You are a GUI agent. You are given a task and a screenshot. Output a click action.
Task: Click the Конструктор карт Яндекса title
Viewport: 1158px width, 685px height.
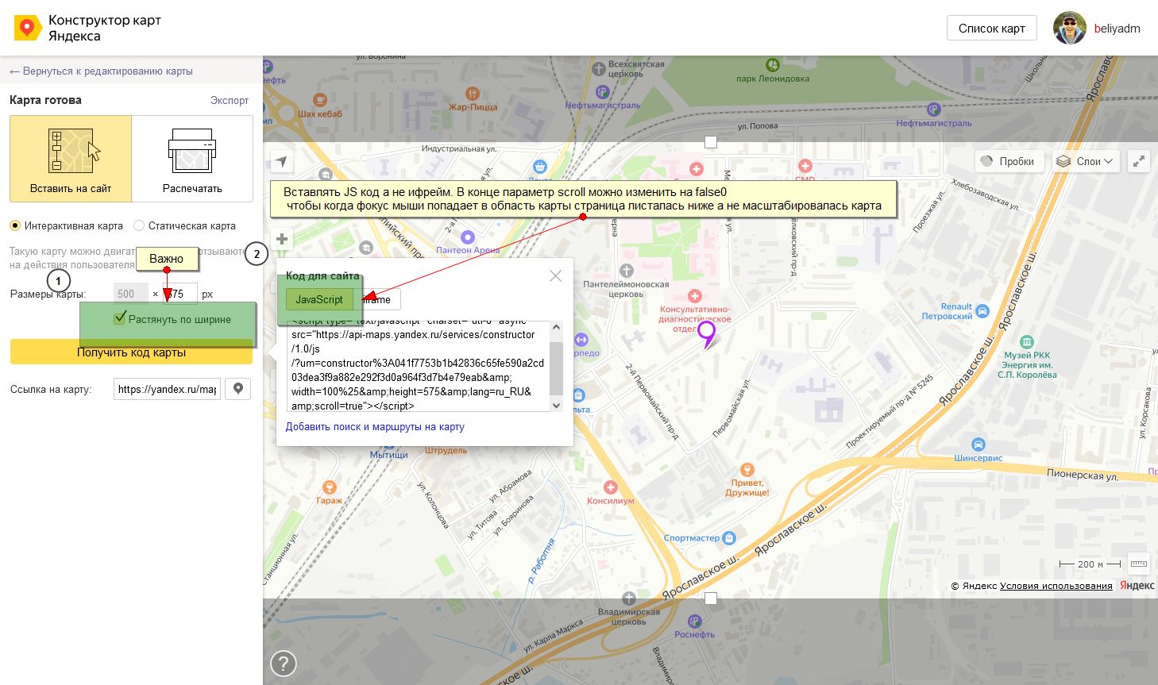104,28
